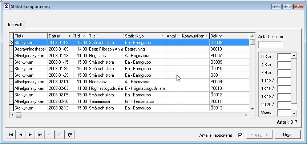This screenshot has width=307, height=144.
Task: Click the application icon in the title bar
Action: tap(7, 6)
